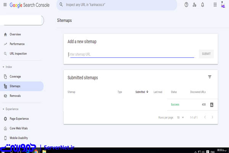
Task: Collapse the Experience section in sidebar
Action: 3,109
